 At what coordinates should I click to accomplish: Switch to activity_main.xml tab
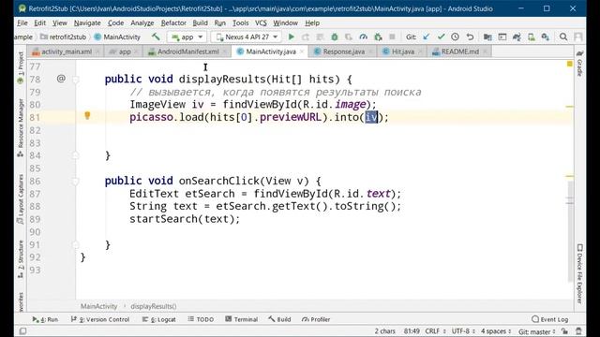66,51
